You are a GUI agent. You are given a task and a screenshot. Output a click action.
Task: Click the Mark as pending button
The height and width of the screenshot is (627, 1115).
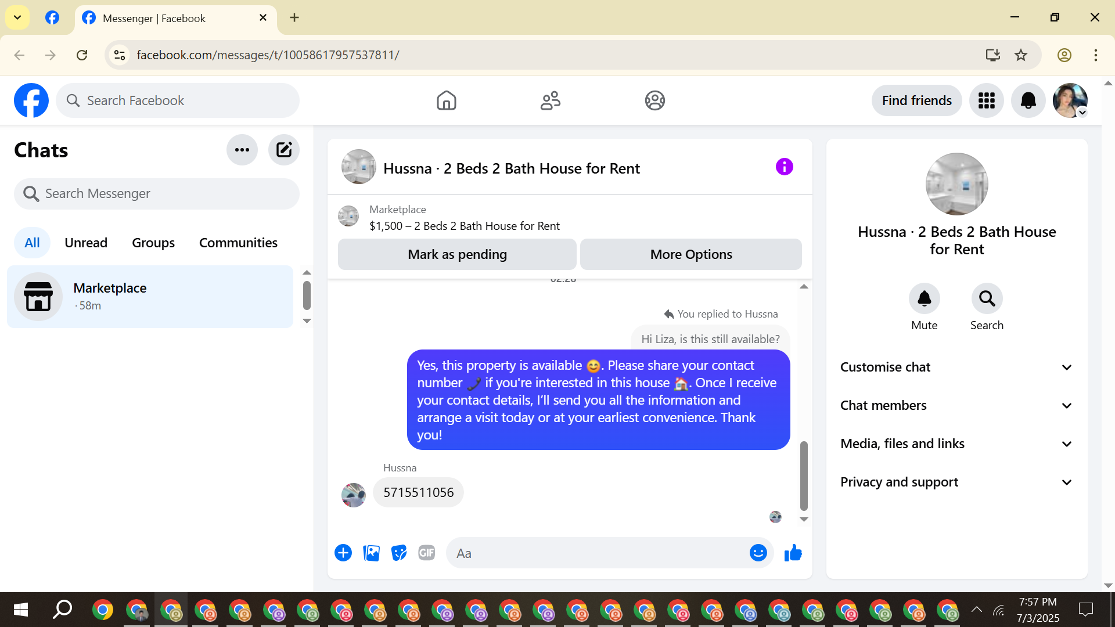pyautogui.click(x=457, y=254)
